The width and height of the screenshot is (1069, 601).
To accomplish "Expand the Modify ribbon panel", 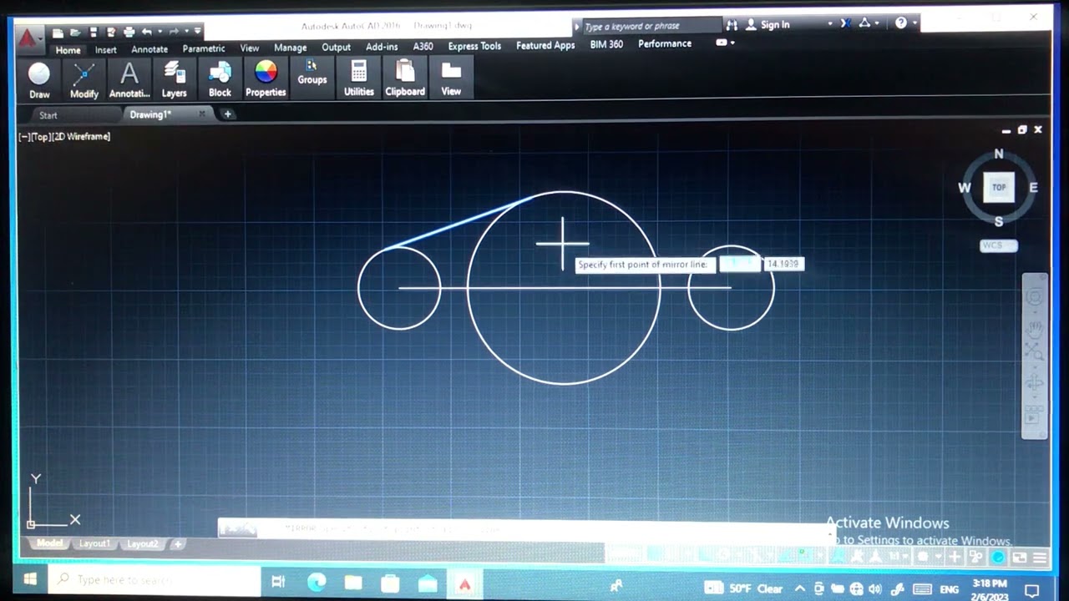I will tap(84, 81).
